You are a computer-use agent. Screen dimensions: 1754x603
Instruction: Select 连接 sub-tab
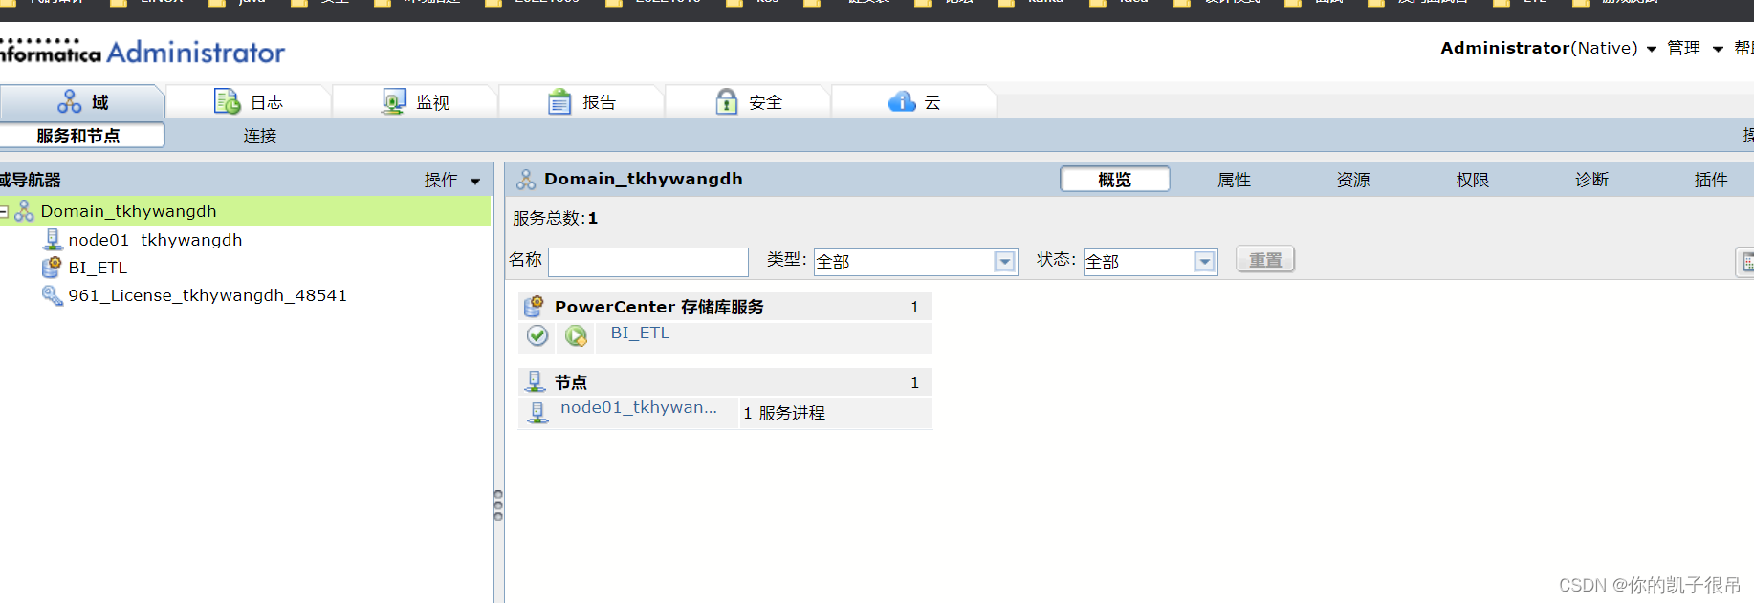(x=259, y=136)
